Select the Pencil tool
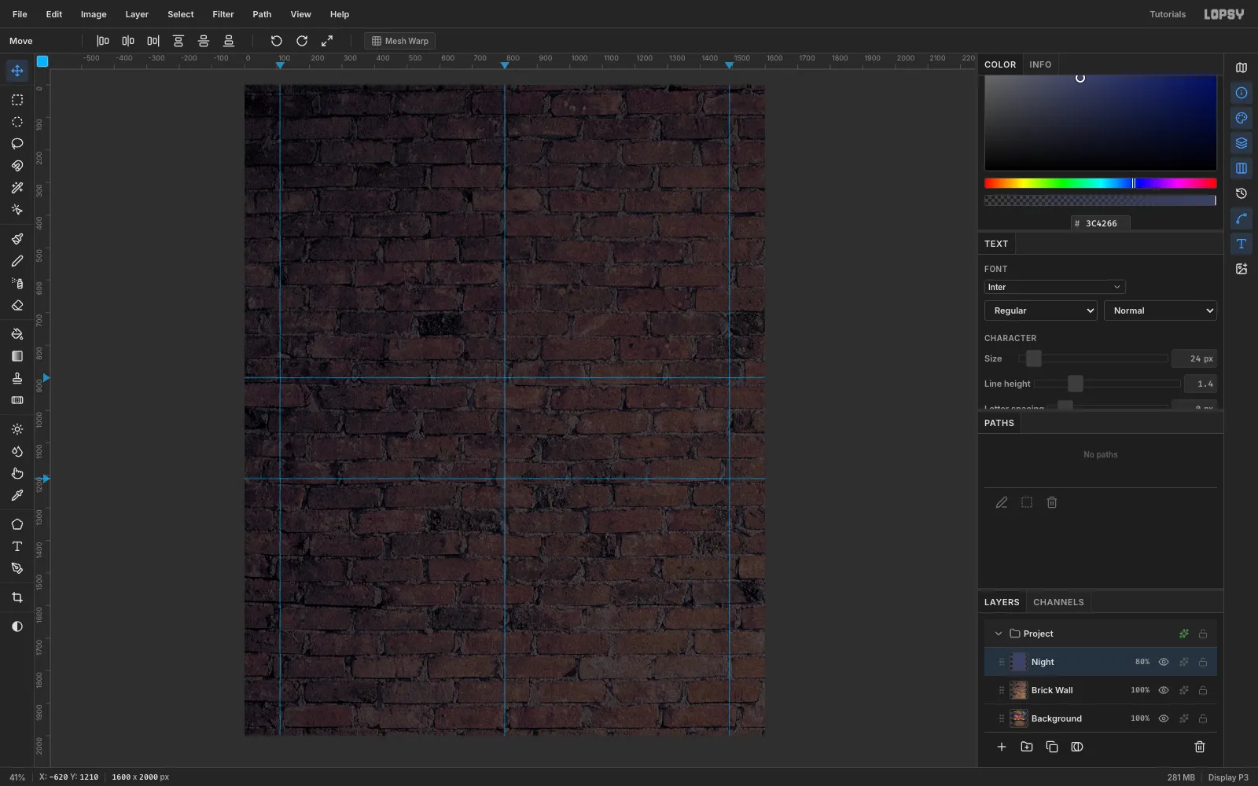This screenshot has height=786, width=1258. [17, 261]
